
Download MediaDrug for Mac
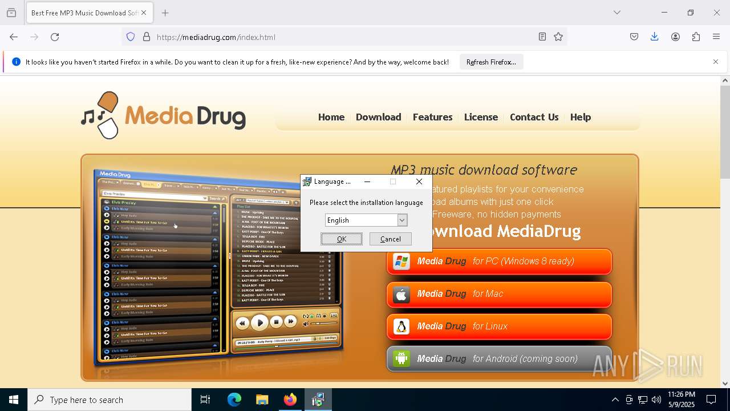(499, 294)
